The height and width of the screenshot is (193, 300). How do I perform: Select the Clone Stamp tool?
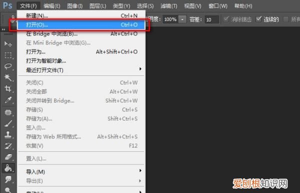[x=8, y=134]
